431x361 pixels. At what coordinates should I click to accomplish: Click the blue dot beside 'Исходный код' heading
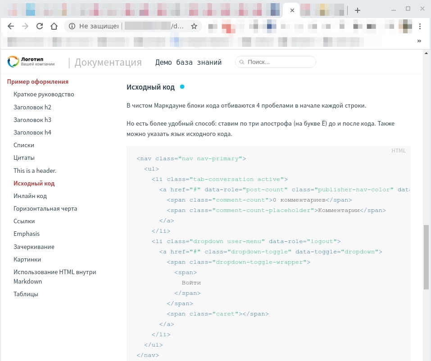click(x=181, y=86)
